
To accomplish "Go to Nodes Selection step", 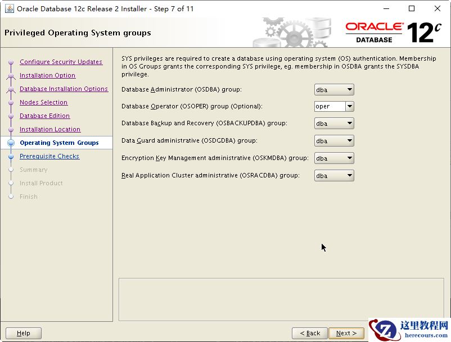I will coord(43,102).
